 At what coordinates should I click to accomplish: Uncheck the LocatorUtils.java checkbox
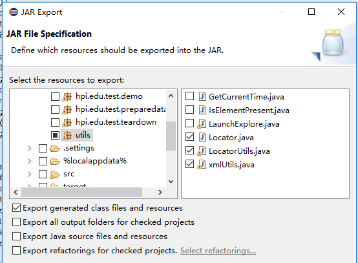(x=189, y=151)
